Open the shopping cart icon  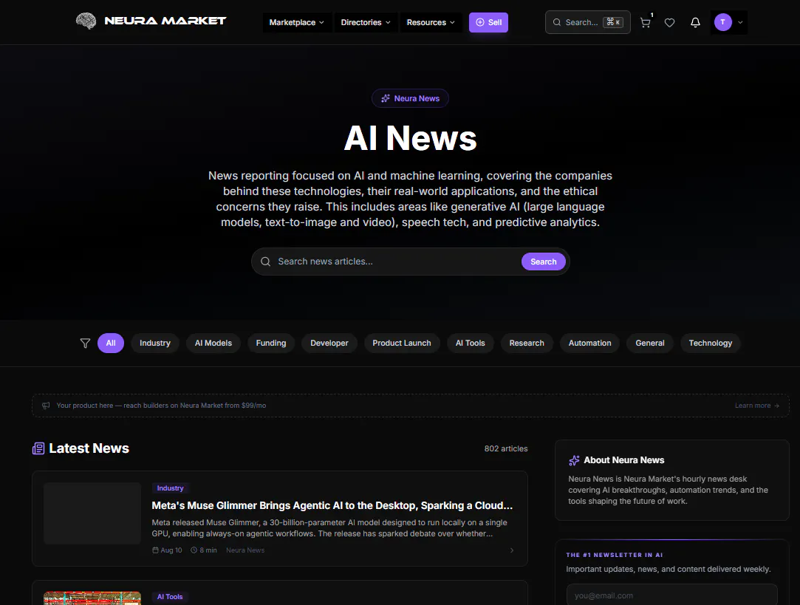click(x=646, y=22)
